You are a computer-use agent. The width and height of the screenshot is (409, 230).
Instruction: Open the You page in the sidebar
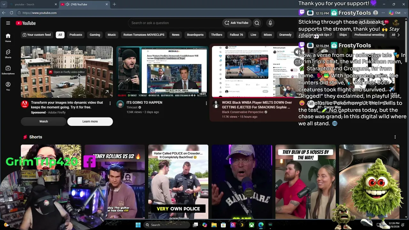coord(8,86)
